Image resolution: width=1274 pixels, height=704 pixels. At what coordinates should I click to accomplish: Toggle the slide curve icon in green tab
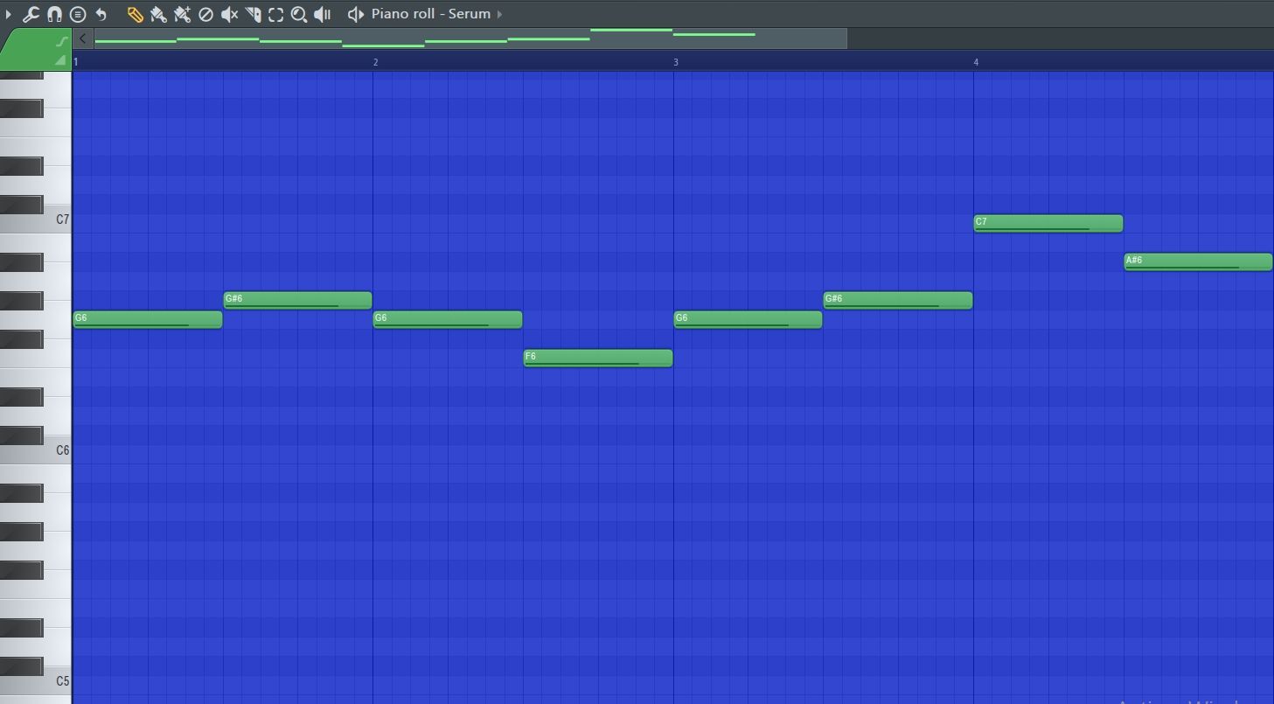coord(61,40)
